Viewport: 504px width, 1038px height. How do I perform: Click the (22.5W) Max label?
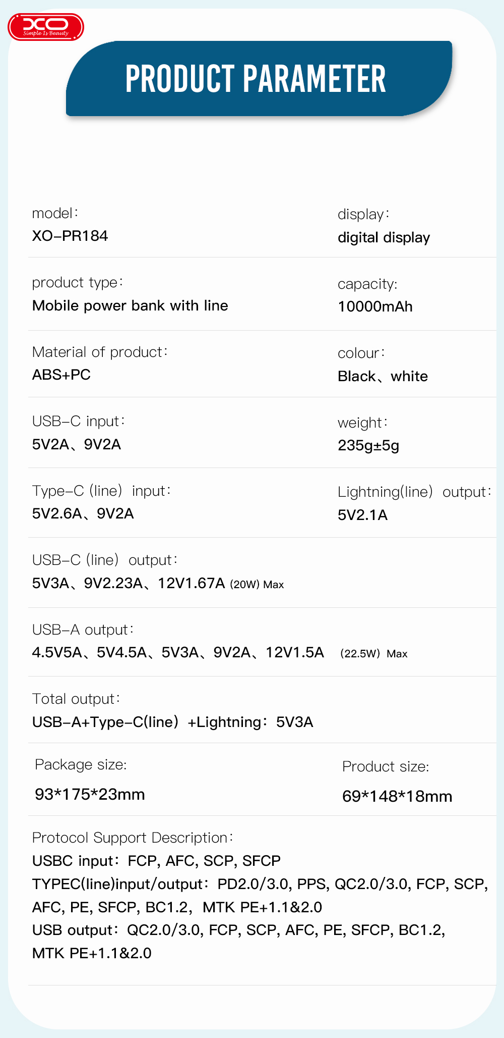pyautogui.click(x=373, y=654)
